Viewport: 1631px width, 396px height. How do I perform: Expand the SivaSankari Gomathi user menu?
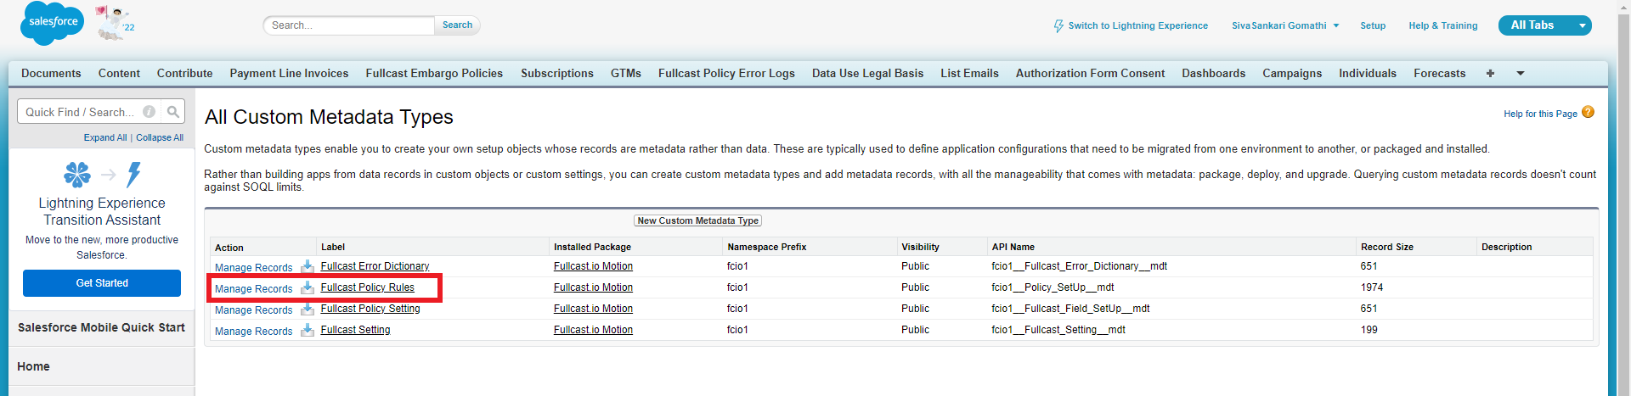(x=1336, y=25)
